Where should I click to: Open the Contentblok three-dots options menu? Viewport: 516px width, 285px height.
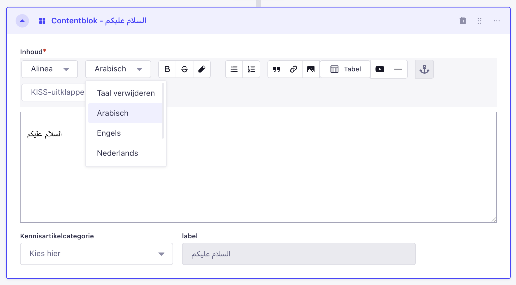coord(497,21)
